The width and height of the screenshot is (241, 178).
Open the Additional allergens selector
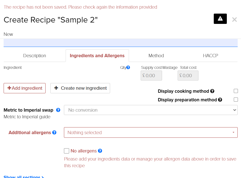tap(151, 132)
